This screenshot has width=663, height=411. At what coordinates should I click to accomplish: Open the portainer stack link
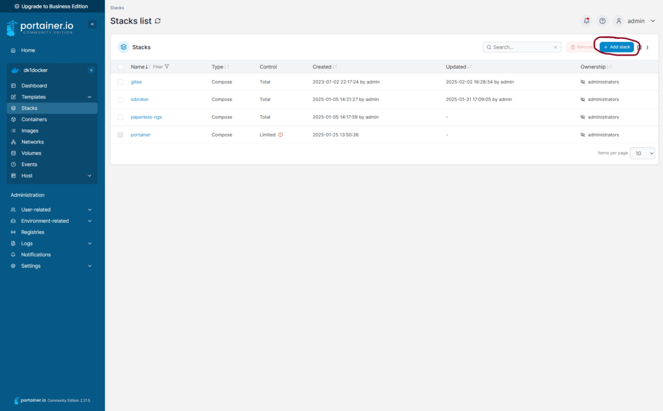coord(140,135)
